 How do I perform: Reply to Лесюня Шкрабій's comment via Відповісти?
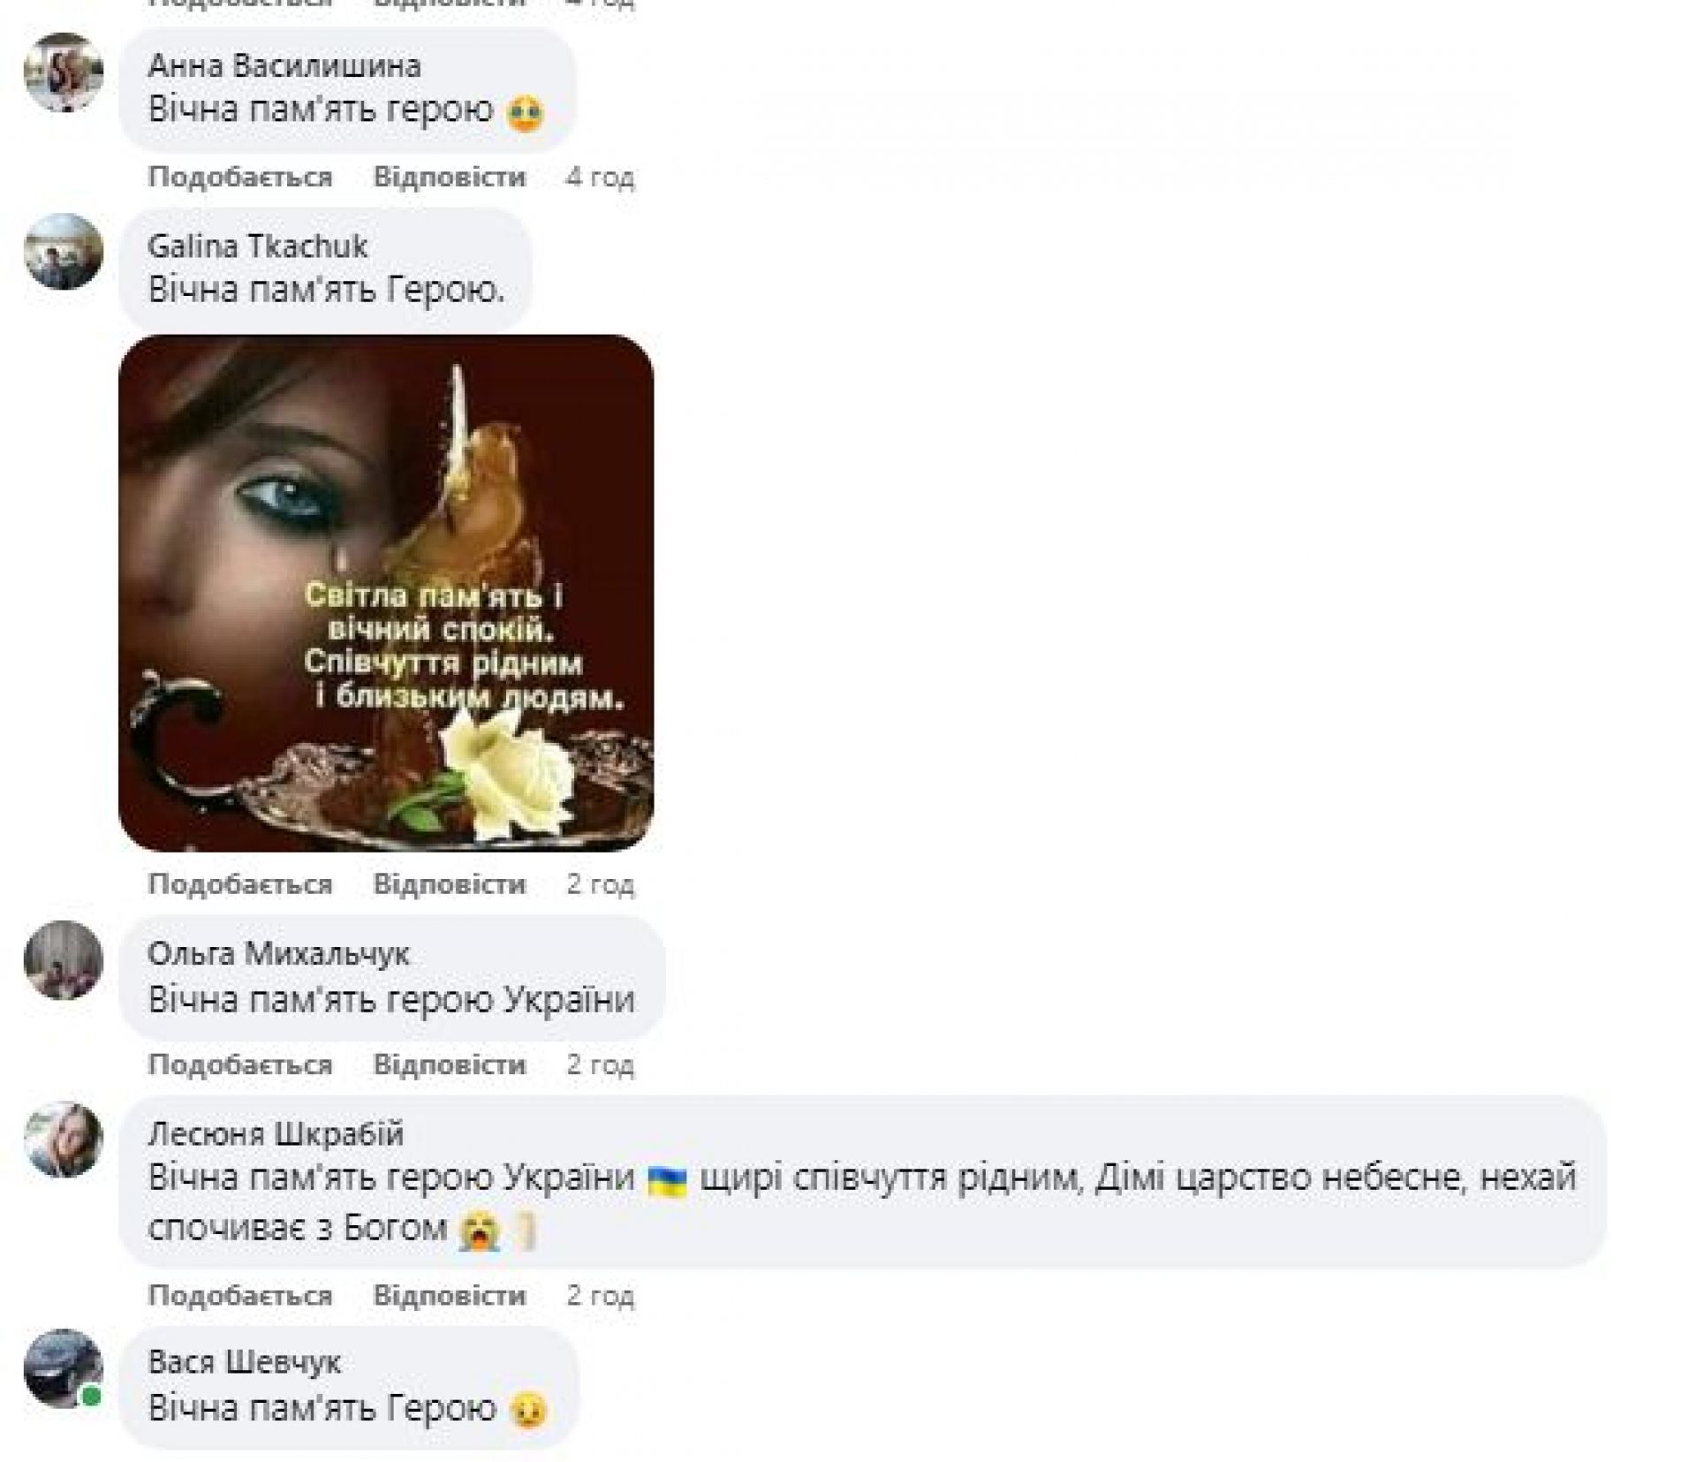coord(450,1296)
